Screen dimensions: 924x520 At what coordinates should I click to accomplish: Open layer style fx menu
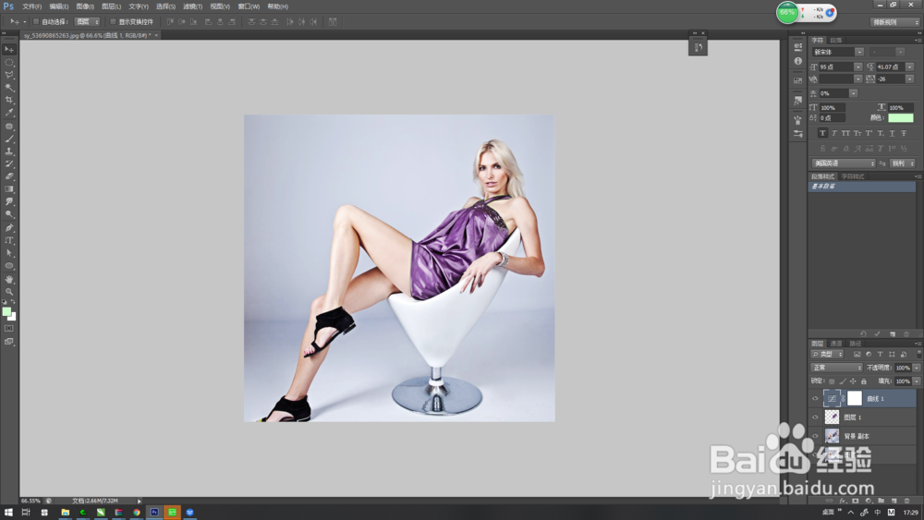click(842, 501)
